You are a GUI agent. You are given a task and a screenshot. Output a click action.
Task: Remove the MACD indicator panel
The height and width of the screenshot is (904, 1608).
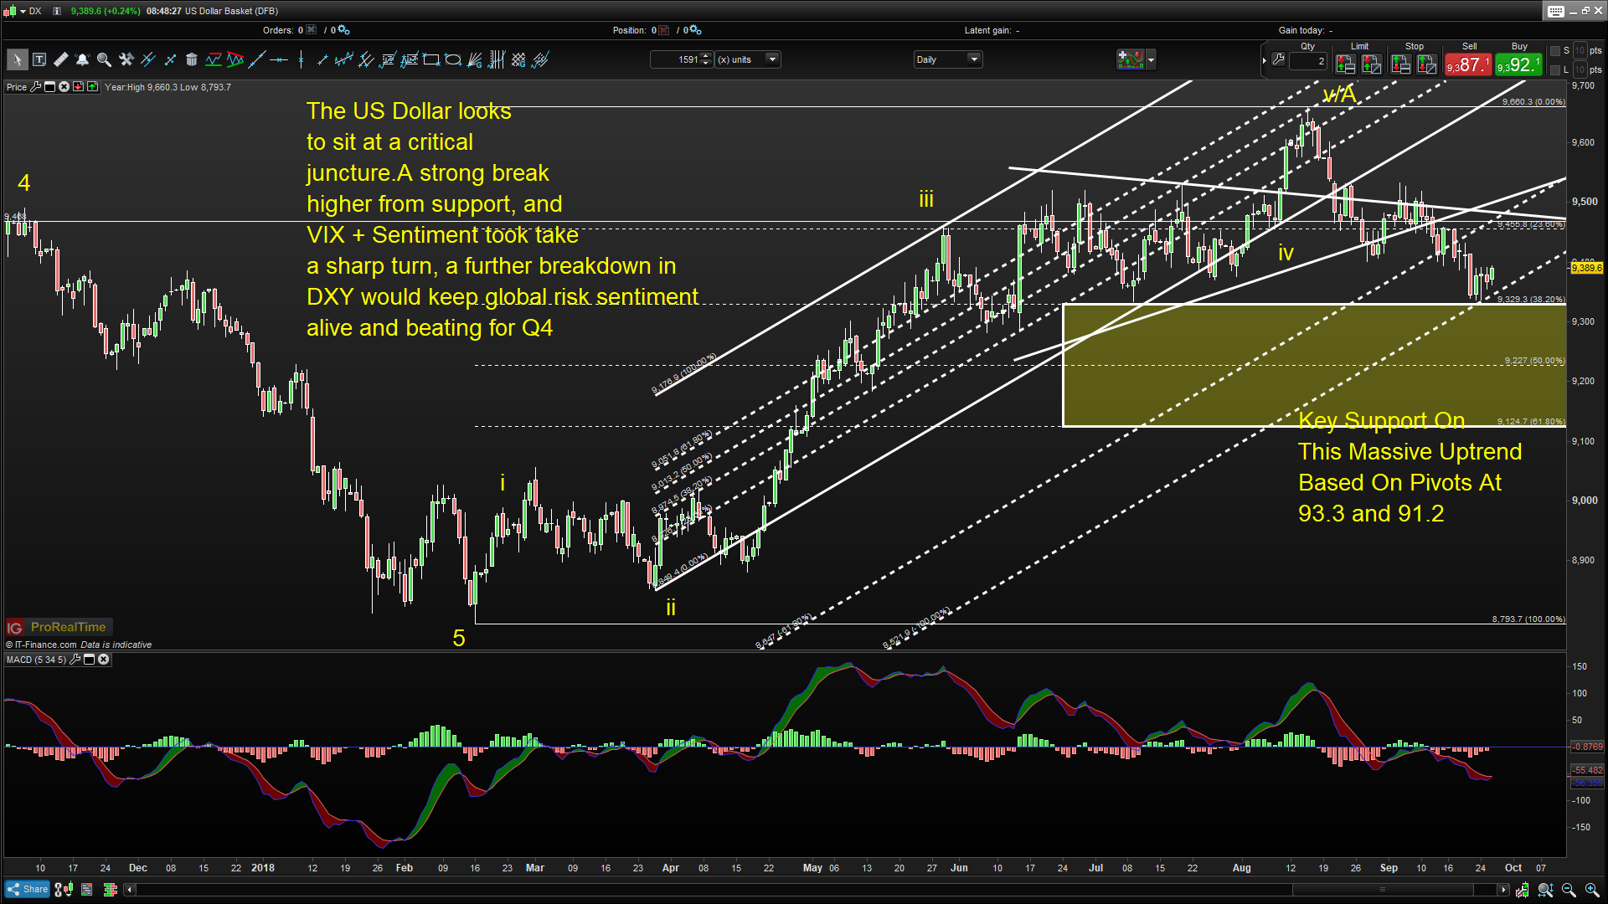pos(103,660)
